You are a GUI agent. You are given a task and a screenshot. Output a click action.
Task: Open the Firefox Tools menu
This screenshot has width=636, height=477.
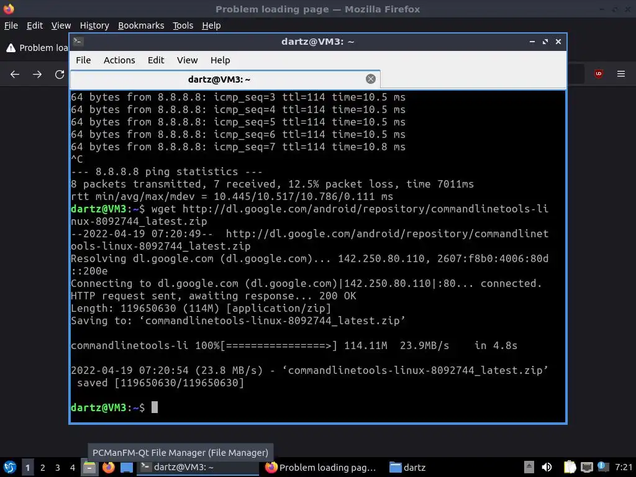point(183,25)
